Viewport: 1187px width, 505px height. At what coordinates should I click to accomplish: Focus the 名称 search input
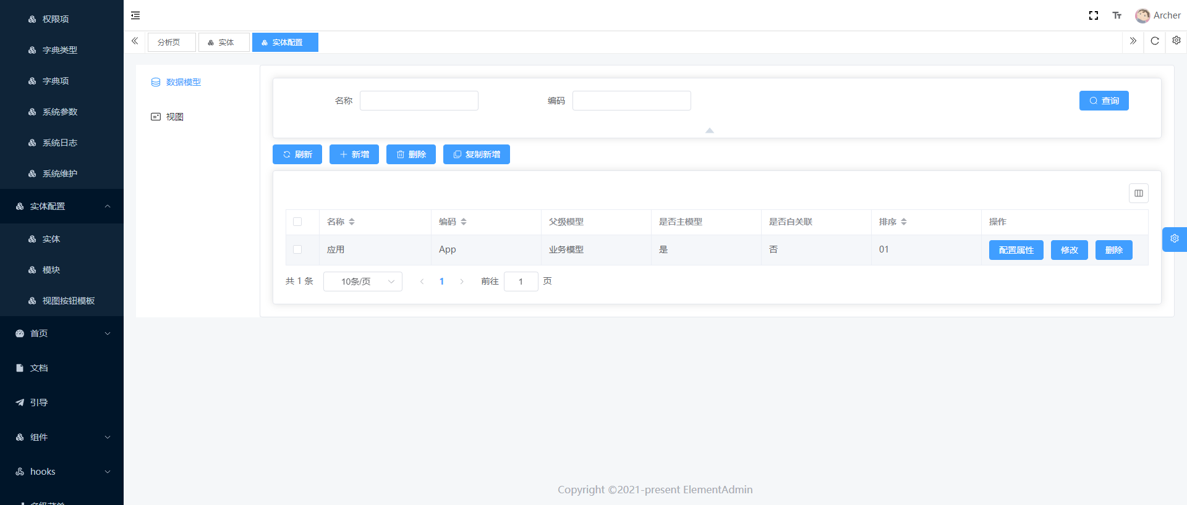pyautogui.click(x=419, y=101)
